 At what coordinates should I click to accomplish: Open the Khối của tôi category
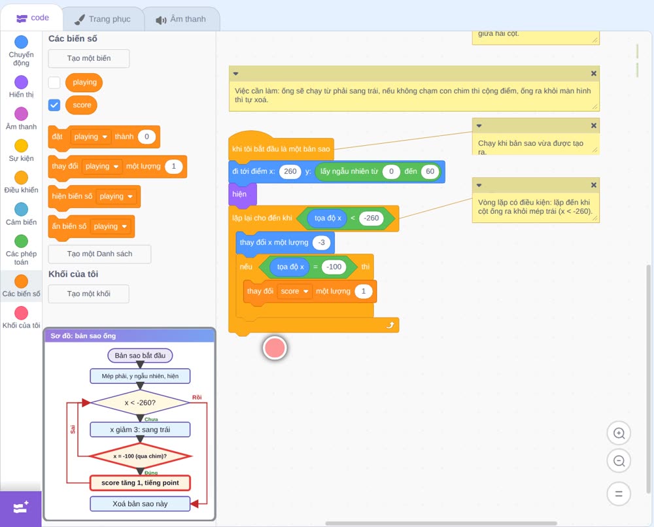(x=21, y=318)
